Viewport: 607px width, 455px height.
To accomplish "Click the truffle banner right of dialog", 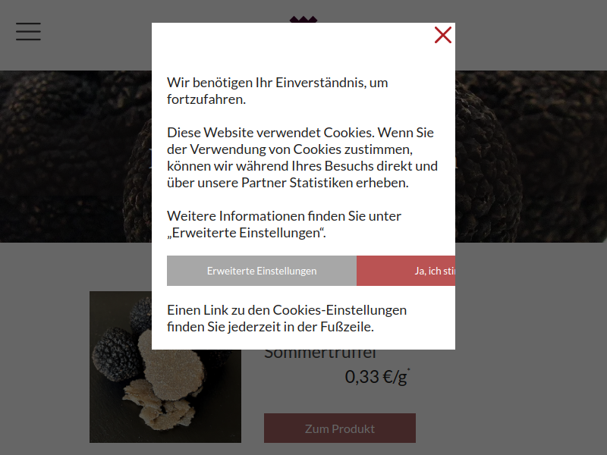I will (x=531, y=156).
